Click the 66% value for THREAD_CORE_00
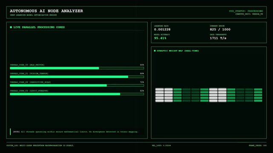 (142, 65)
